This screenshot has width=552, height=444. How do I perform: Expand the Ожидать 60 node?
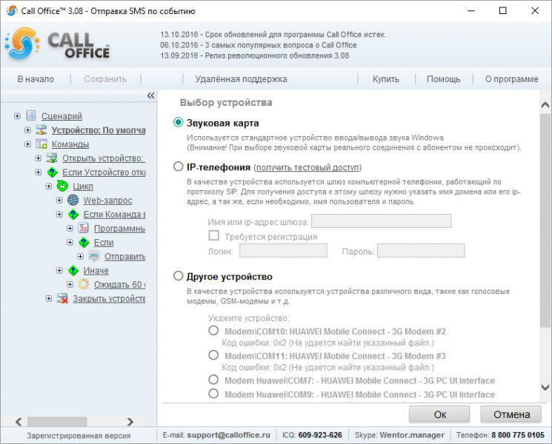70,284
